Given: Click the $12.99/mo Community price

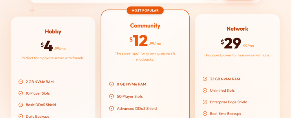Looking at the screenshot, I should coord(145,41).
